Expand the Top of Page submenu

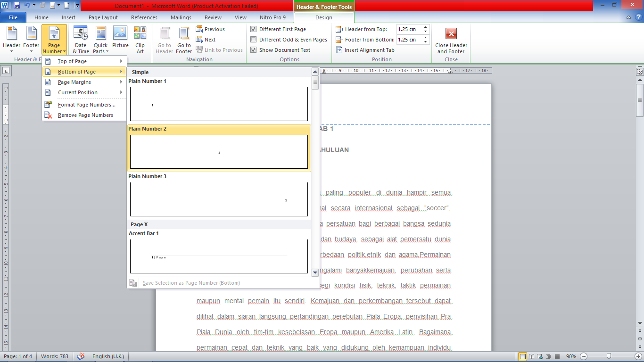[84, 61]
